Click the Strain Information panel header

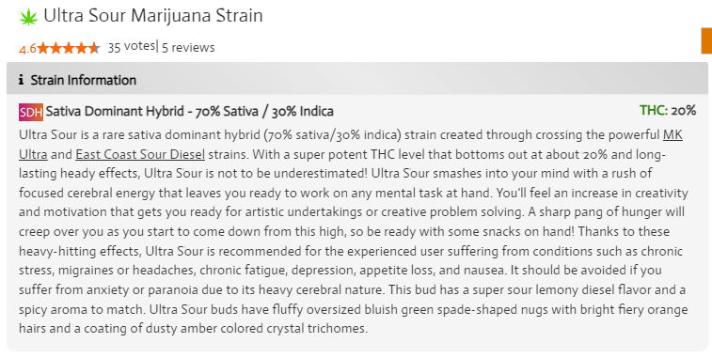pos(357,79)
